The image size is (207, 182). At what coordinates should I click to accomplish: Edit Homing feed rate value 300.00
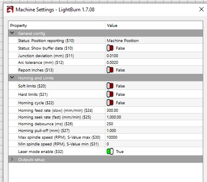tap(154, 111)
